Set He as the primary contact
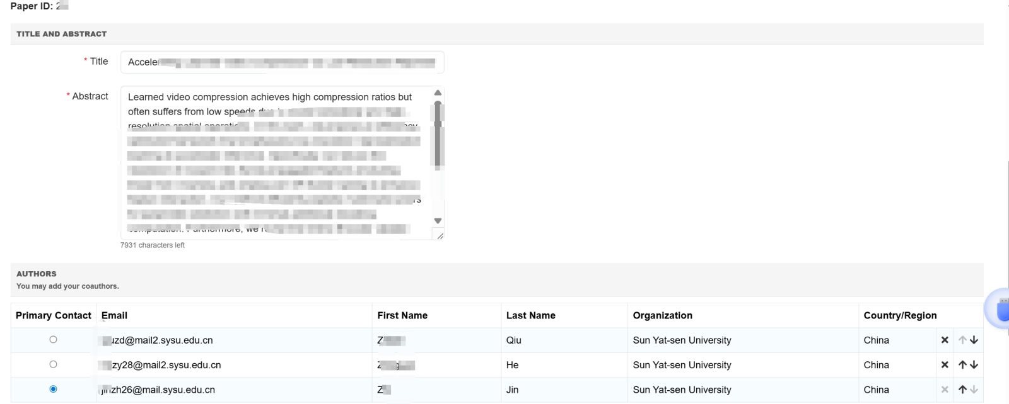Image resolution: width=1009 pixels, height=404 pixels. click(53, 364)
